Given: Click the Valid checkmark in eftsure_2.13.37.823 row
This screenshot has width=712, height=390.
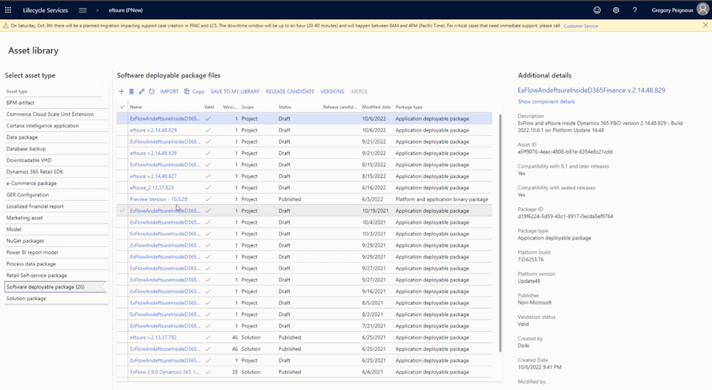Looking at the screenshot, I should coord(208,187).
